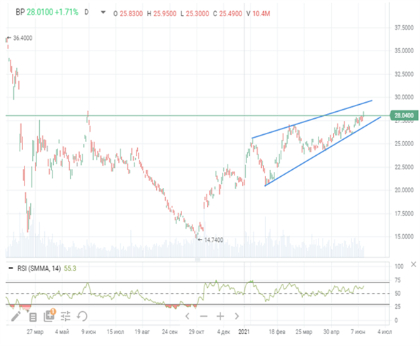The height and width of the screenshot is (346, 420).
Task: Zoom out with the minus button
Action: (204, 317)
